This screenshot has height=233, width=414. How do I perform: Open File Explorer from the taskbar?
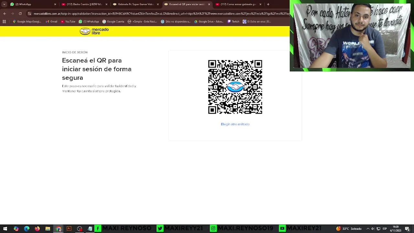(x=48, y=229)
